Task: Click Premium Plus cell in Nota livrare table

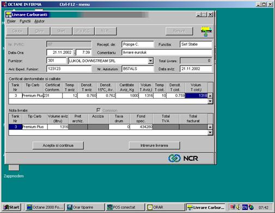Action: [x=35, y=127]
